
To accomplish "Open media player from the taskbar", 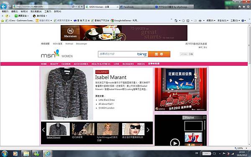I will point(15,154).
